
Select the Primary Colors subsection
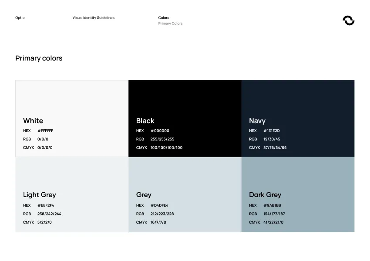[x=170, y=23]
